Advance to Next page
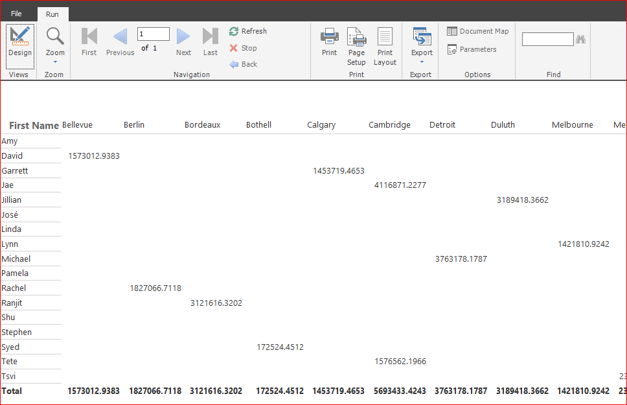 [183, 42]
